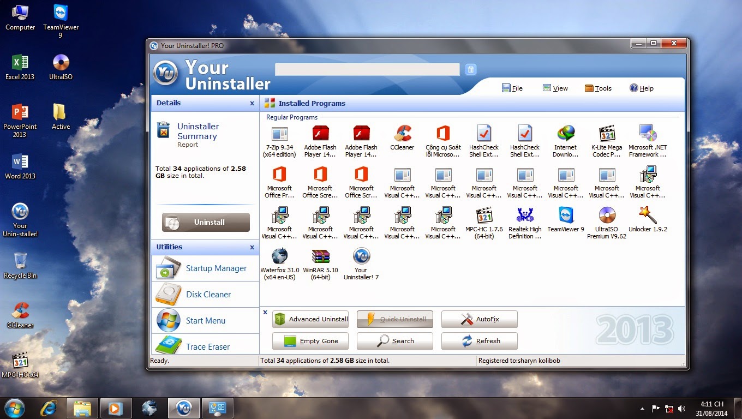This screenshot has height=419, width=742.
Task: Select Realtek High Definition audio entry
Action: pos(525,216)
